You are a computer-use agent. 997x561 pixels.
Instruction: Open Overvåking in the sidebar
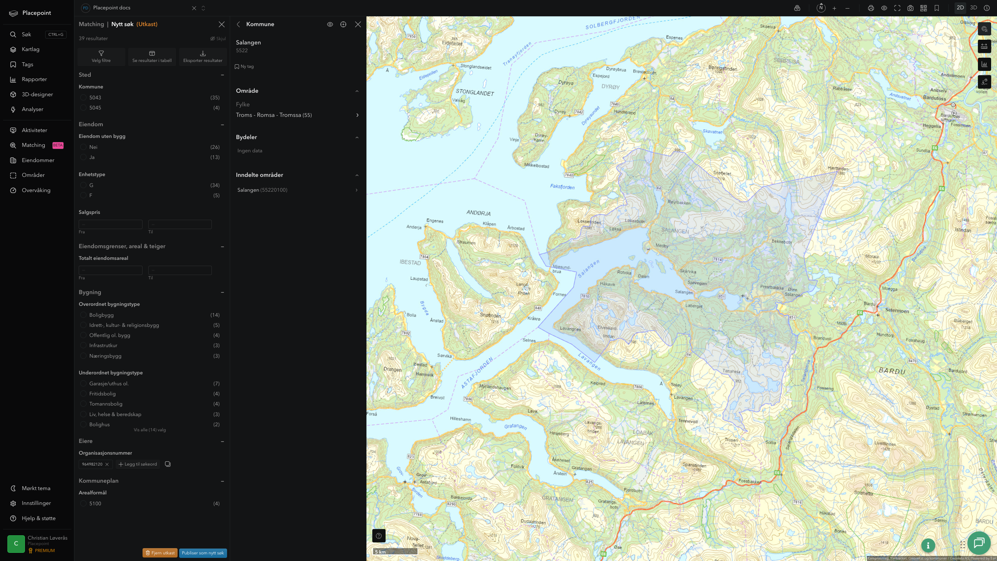coord(37,191)
